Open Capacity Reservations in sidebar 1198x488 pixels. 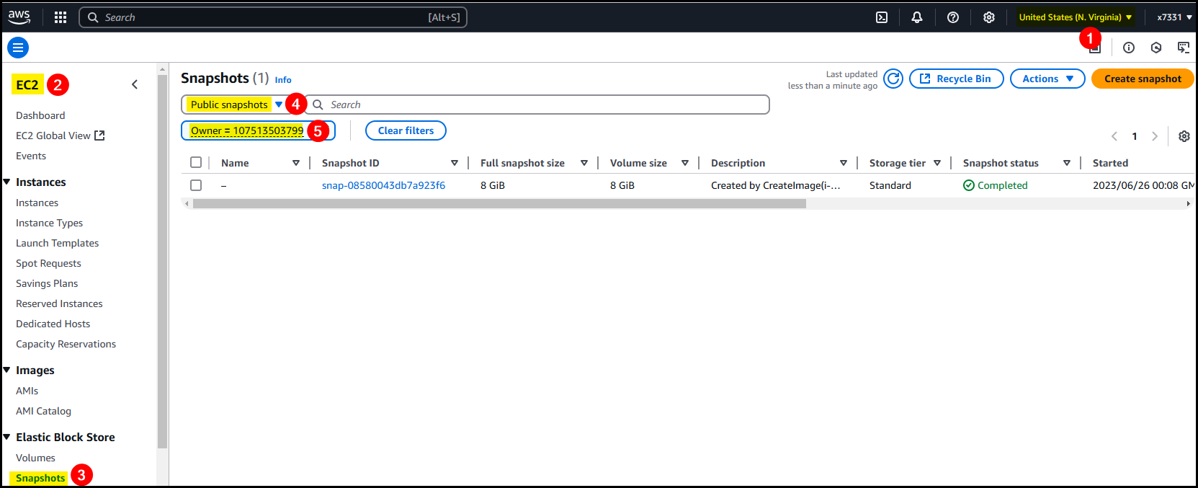66,344
